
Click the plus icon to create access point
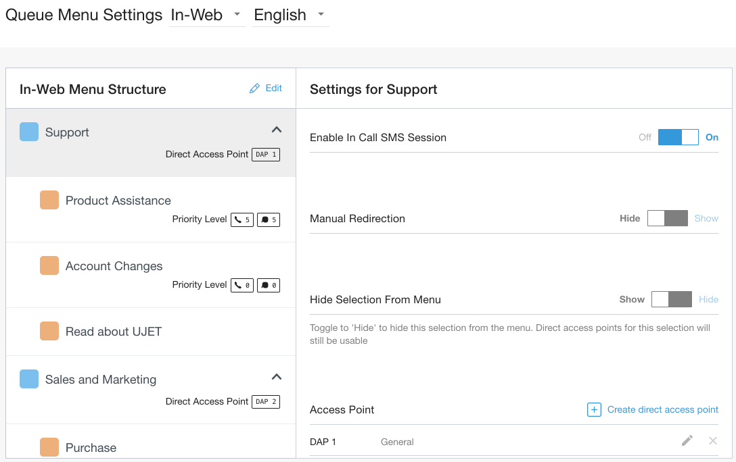[x=594, y=409]
